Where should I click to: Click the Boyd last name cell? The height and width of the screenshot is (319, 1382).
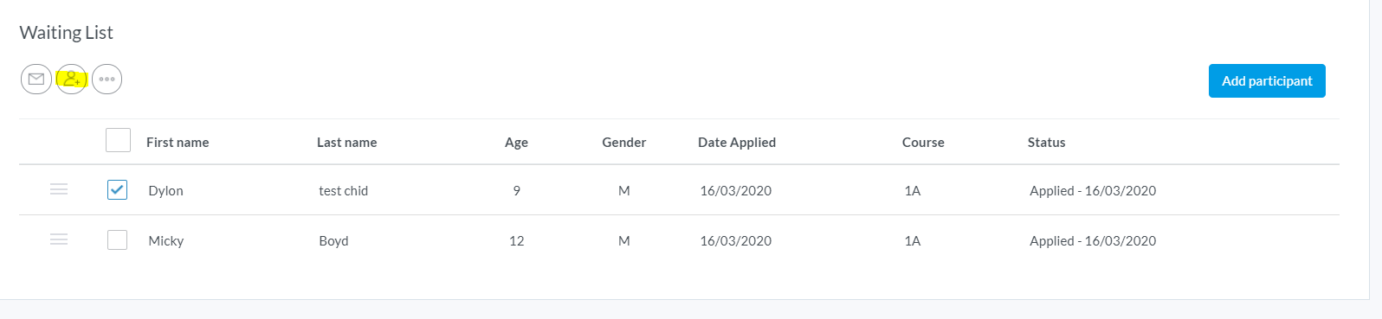333,241
